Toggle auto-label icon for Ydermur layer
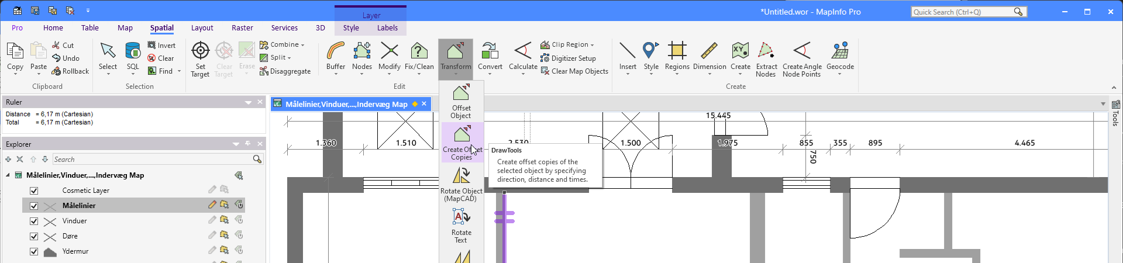Image resolution: width=1123 pixels, height=263 pixels. (x=239, y=250)
